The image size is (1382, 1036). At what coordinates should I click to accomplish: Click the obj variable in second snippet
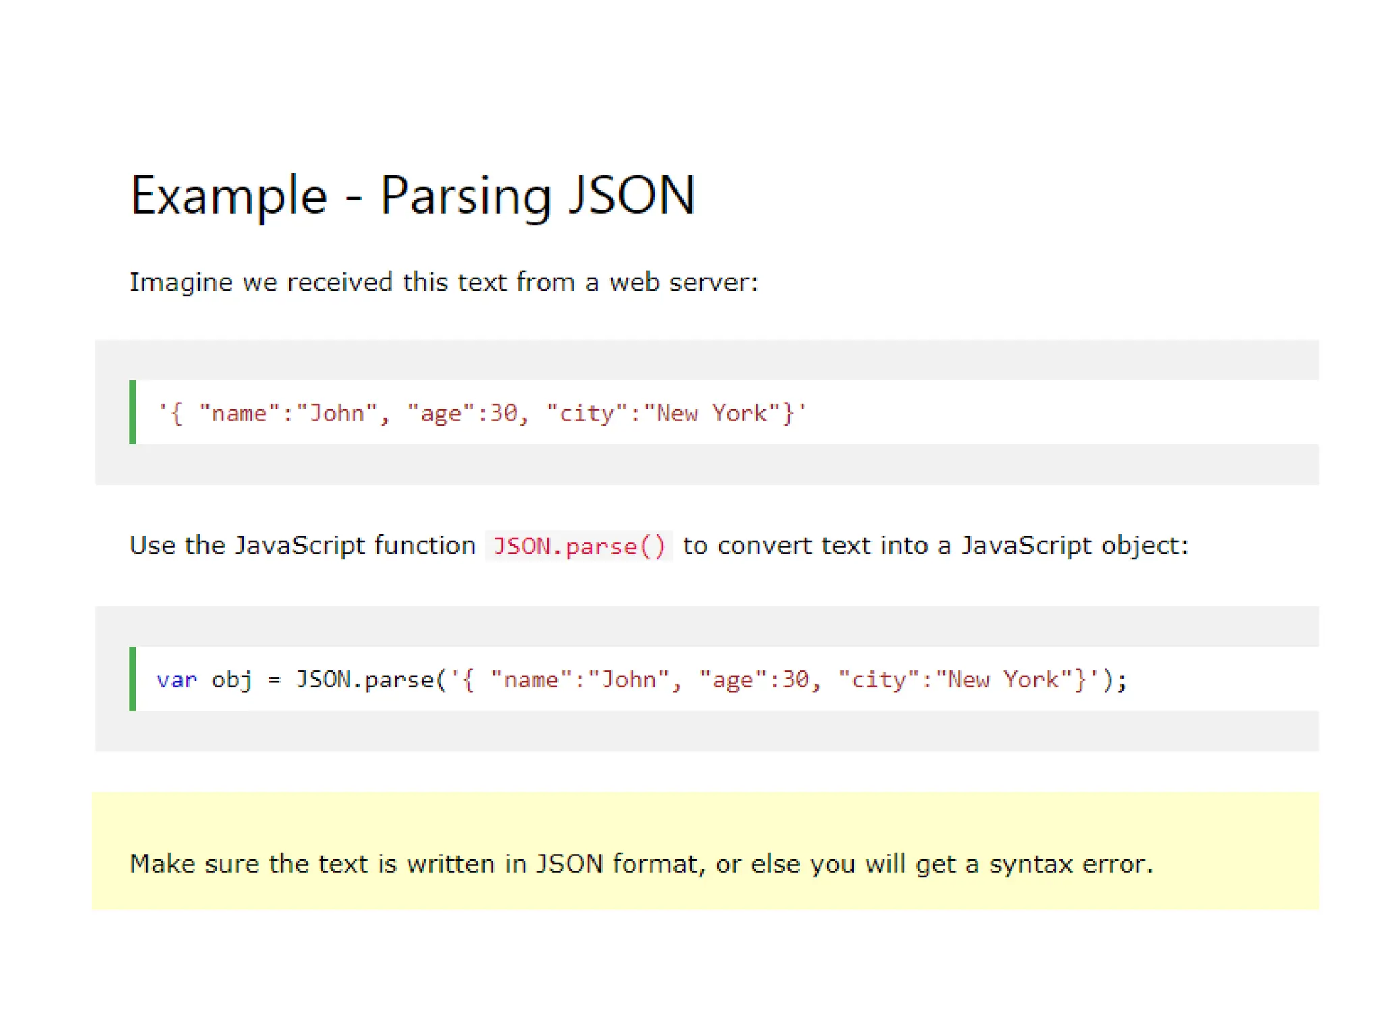coord(232,679)
